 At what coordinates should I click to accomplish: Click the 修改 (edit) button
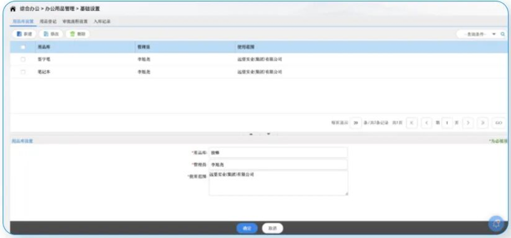coord(51,34)
